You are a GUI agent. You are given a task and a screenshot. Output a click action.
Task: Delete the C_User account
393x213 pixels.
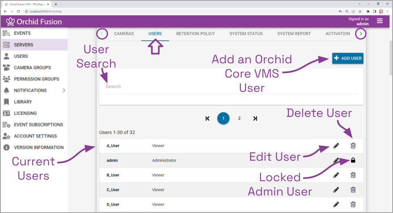click(353, 190)
